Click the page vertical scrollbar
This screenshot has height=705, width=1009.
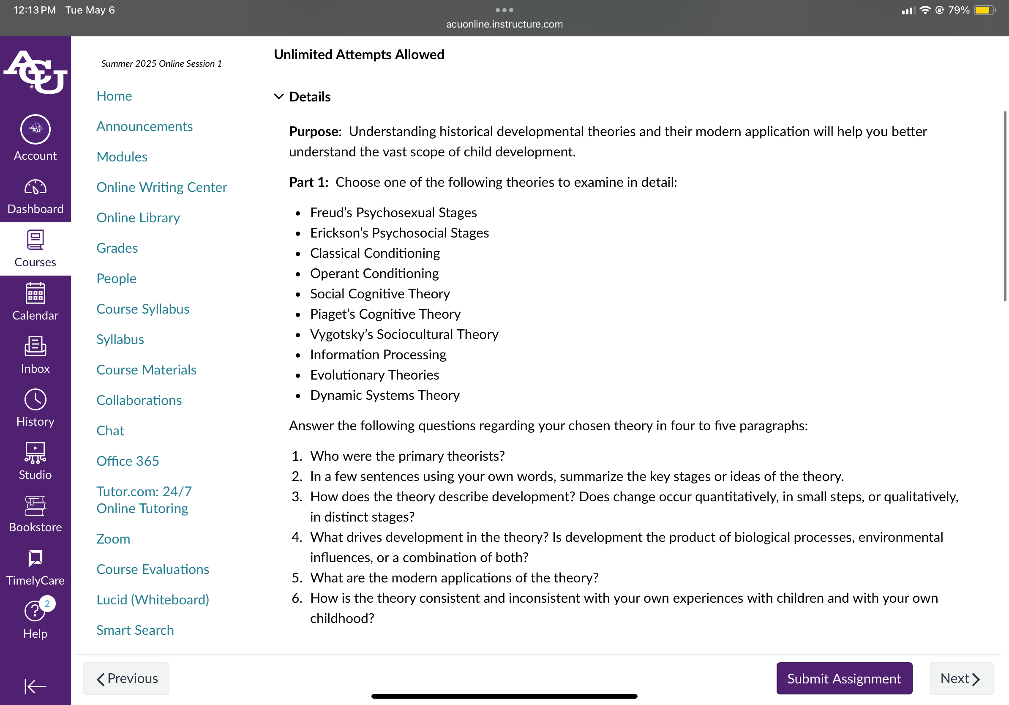[1005, 207]
